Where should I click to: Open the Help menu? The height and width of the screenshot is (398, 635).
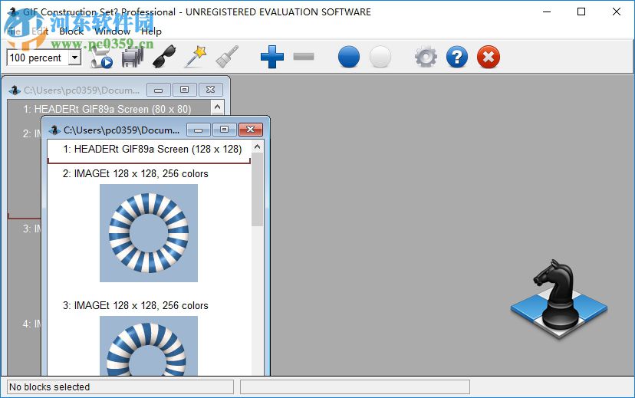151,31
